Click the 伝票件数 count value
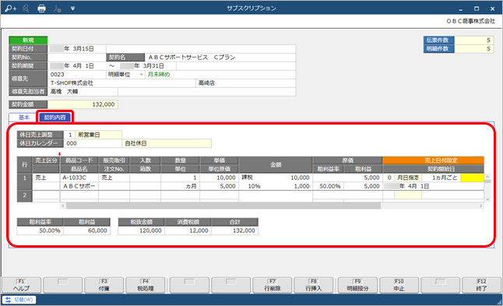This screenshot has width=503, height=306. click(473, 40)
